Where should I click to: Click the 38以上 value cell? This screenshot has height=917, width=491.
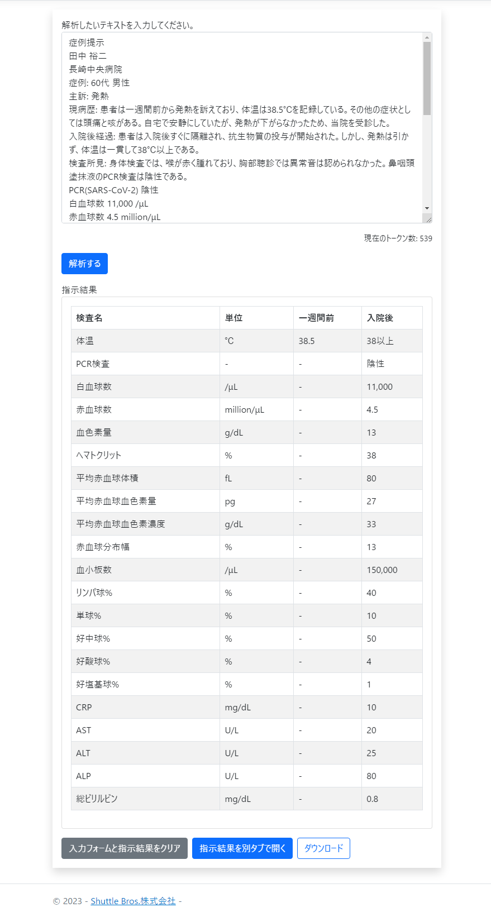pyautogui.click(x=392, y=341)
